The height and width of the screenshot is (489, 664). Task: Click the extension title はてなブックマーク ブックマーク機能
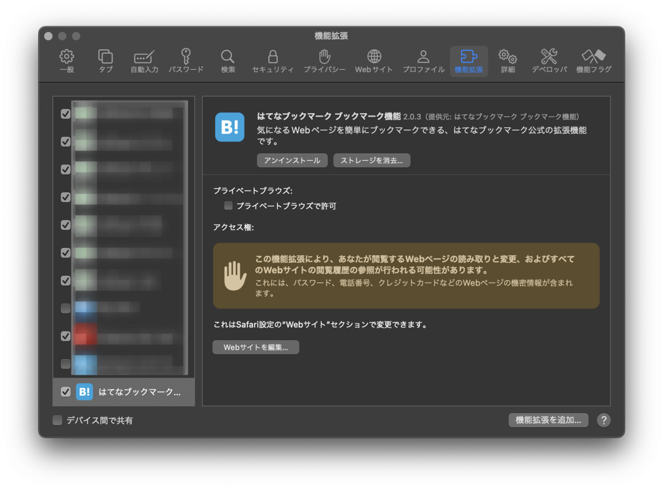click(x=329, y=117)
